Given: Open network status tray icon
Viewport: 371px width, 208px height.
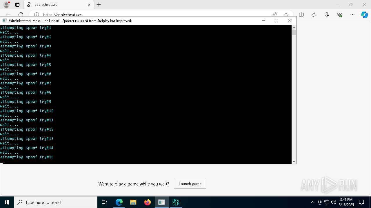Looking at the screenshot, I should click(x=327, y=202).
